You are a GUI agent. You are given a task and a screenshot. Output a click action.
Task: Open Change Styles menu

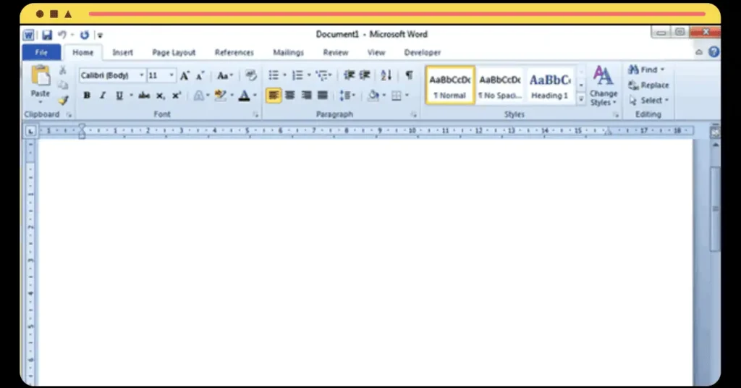[x=604, y=85]
